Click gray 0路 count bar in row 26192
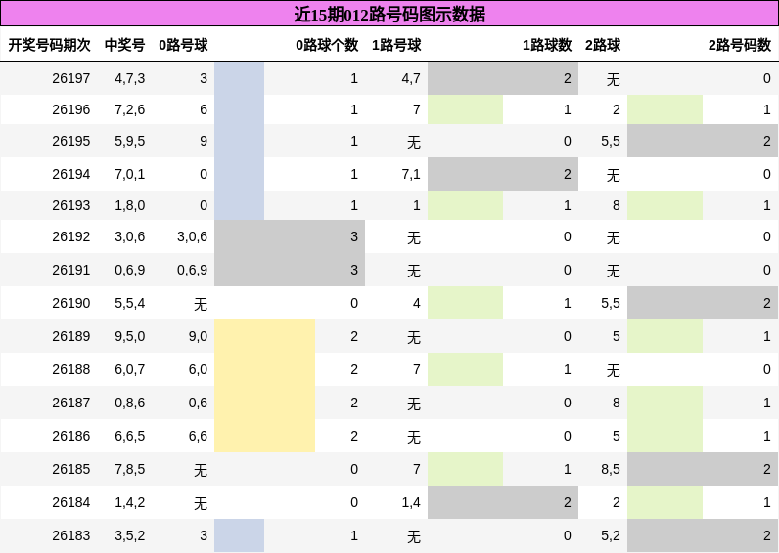The image size is (779, 553). [x=290, y=236]
